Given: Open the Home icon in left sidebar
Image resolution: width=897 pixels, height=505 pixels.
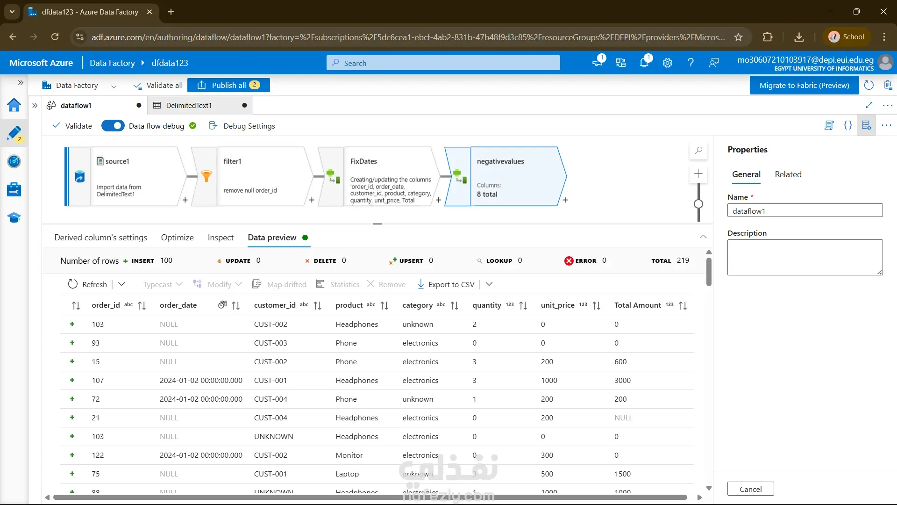Looking at the screenshot, I should [14, 105].
